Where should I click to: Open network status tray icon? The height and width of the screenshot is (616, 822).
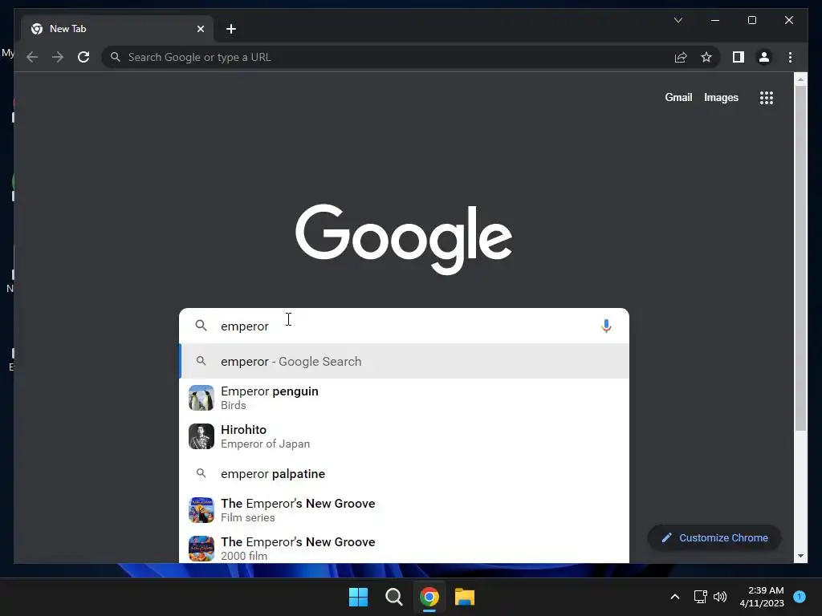click(x=700, y=597)
